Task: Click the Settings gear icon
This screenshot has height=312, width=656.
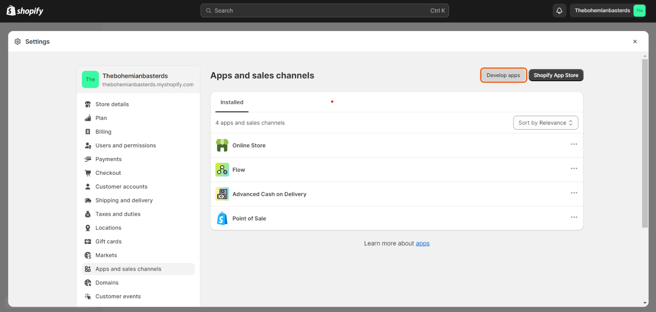Action: (x=18, y=41)
